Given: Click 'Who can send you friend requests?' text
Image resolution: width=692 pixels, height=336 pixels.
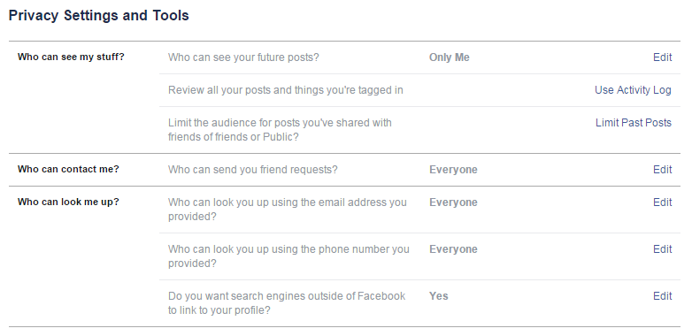Looking at the screenshot, I should [x=252, y=170].
